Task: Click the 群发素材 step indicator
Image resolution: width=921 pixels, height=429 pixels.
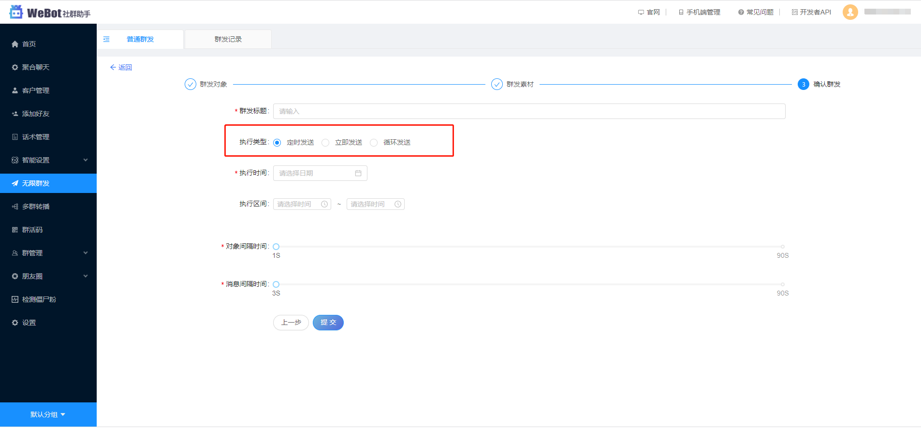Action: tap(512, 84)
